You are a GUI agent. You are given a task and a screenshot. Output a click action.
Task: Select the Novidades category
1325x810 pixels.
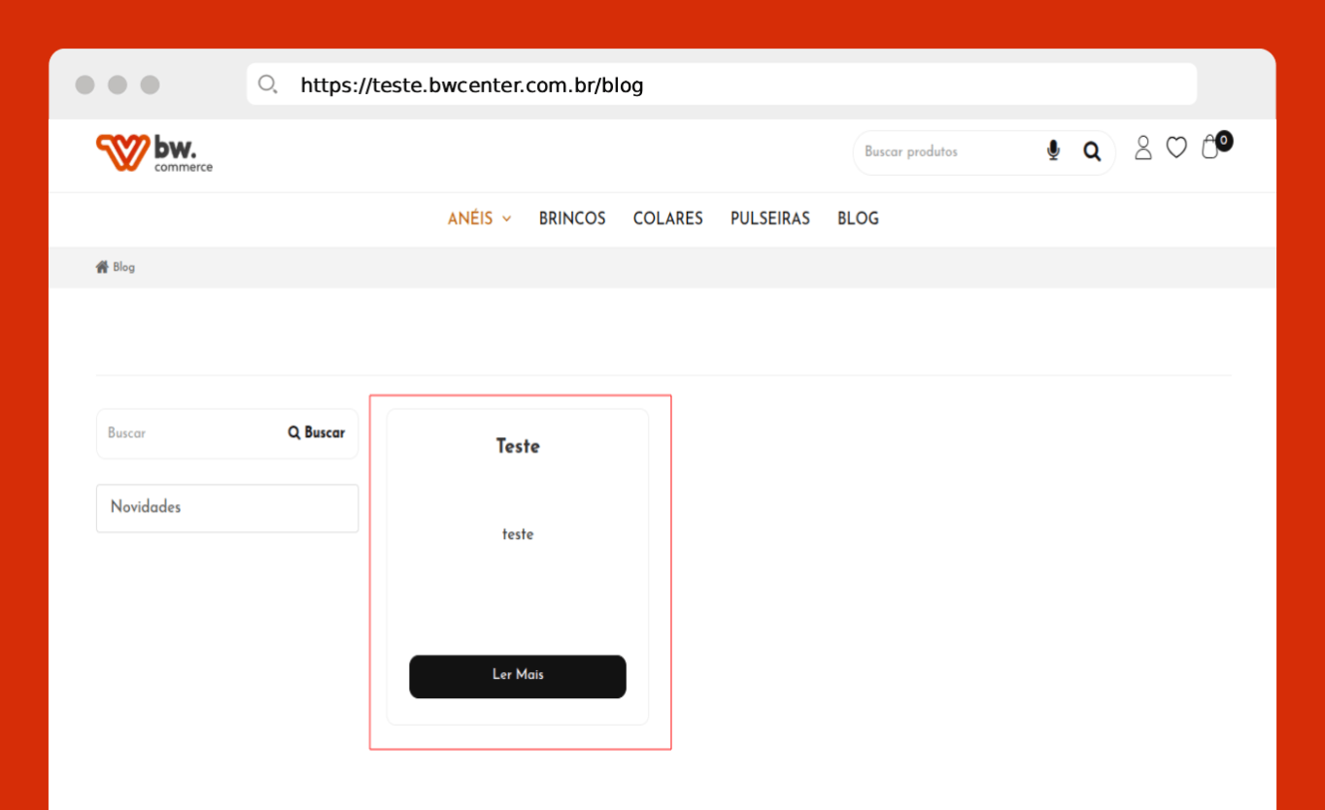(x=227, y=508)
